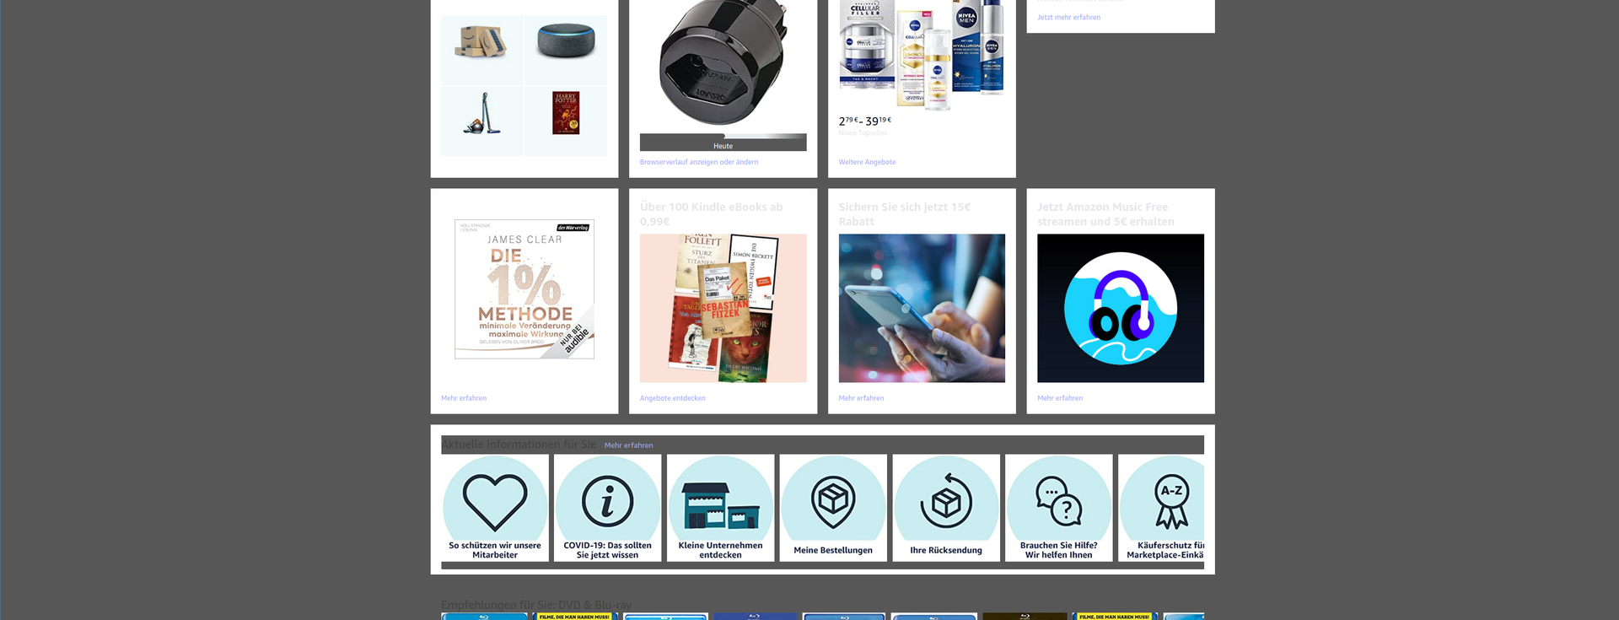This screenshot has height=620, width=1619.
Task: Click the Kindle eBooks collage image
Action: pyautogui.click(x=723, y=308)
